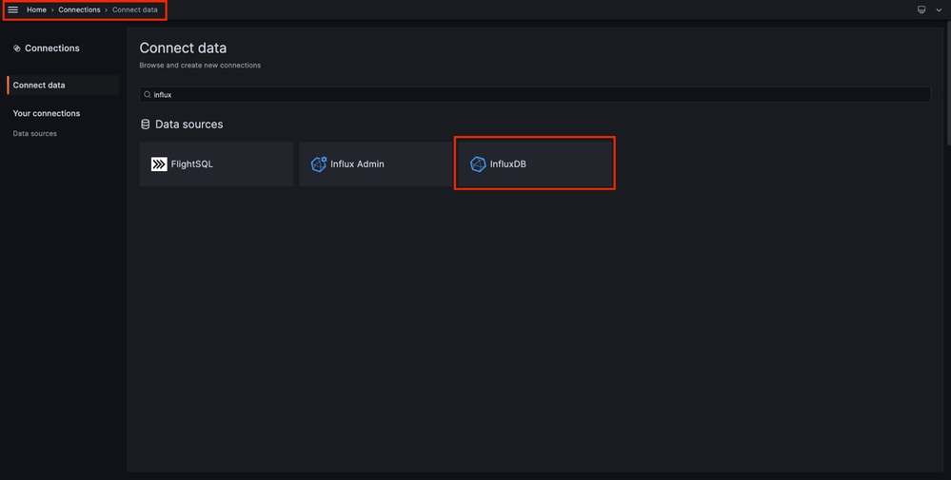The image size is (951, 480).
Task: Click the Connections sidebar heading
Action: 52,48
